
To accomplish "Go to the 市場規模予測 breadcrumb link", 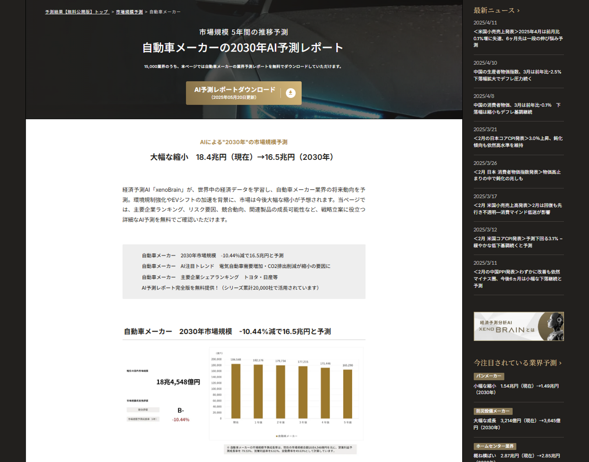I will click(x=129, y=12).
